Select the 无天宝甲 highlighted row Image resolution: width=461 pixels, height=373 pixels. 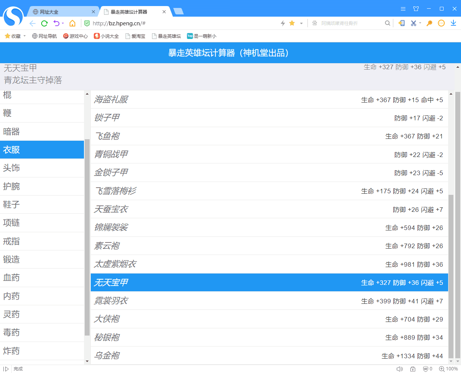[269, 283]
